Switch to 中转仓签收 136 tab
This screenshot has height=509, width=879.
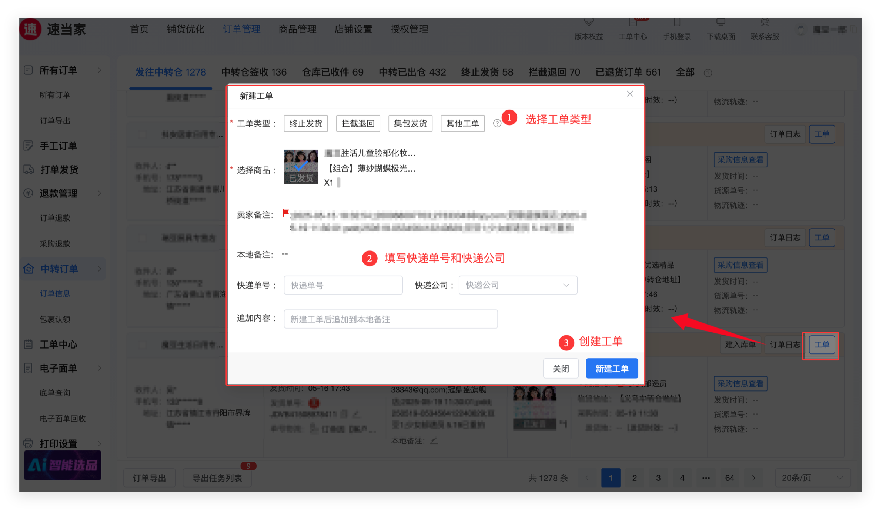pos(254,72)
